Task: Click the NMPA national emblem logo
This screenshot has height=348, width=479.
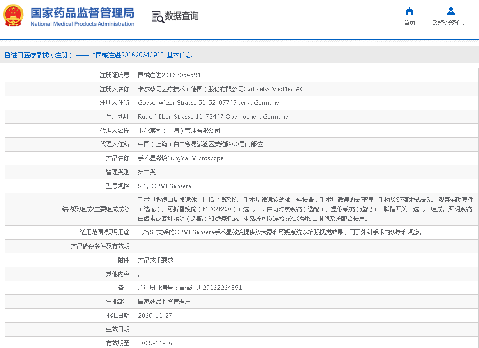Action: pos(13,16)
